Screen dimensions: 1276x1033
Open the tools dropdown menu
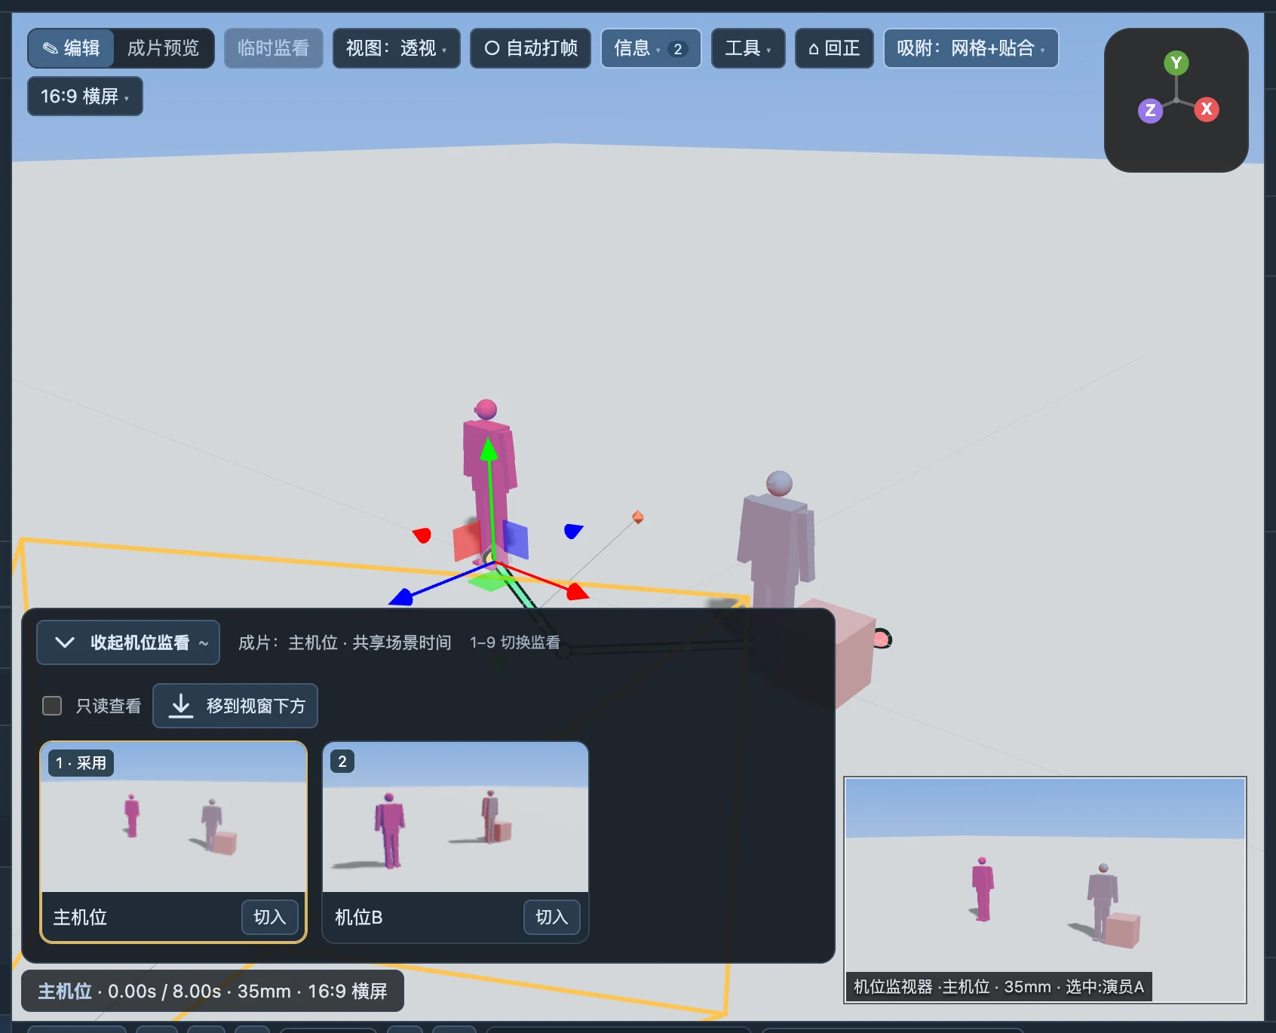tap(748, 48)
